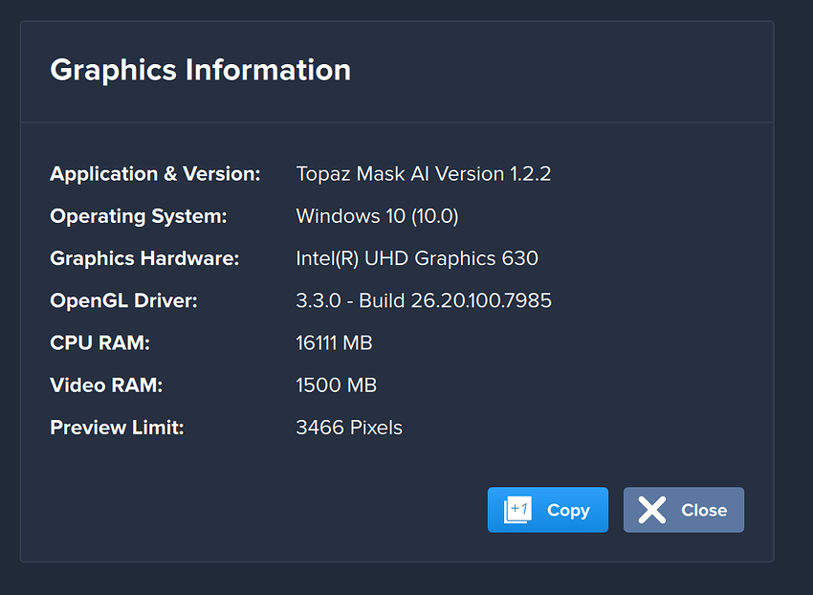The width and height of the screenshot is (813, 595).
Task: Click the 3.3.0 - Build 26.20.100.7985 value
Action: pyautogui.click(x=424, y=301)
